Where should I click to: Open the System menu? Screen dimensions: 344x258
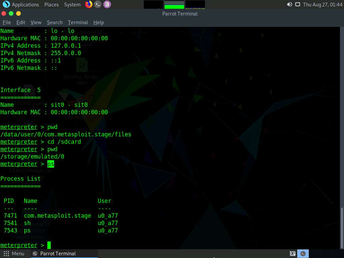[x=72, y=4]
